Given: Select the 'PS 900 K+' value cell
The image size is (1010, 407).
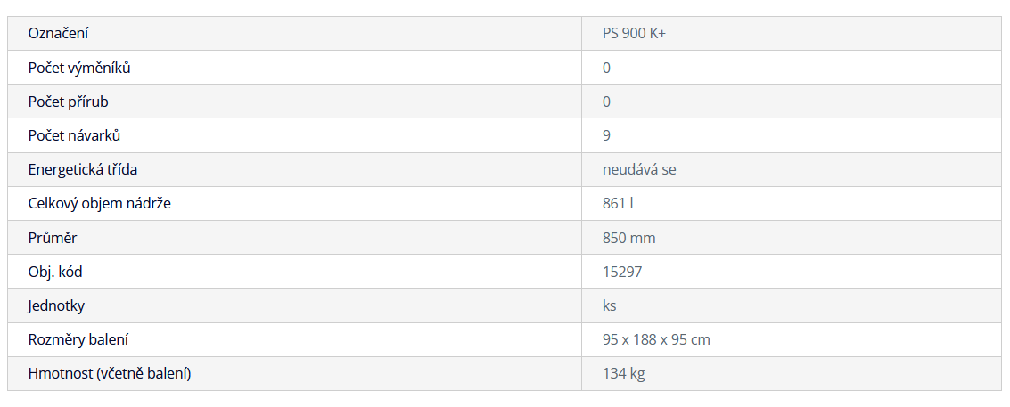Looking at the screenshot, I should (634, 34).
